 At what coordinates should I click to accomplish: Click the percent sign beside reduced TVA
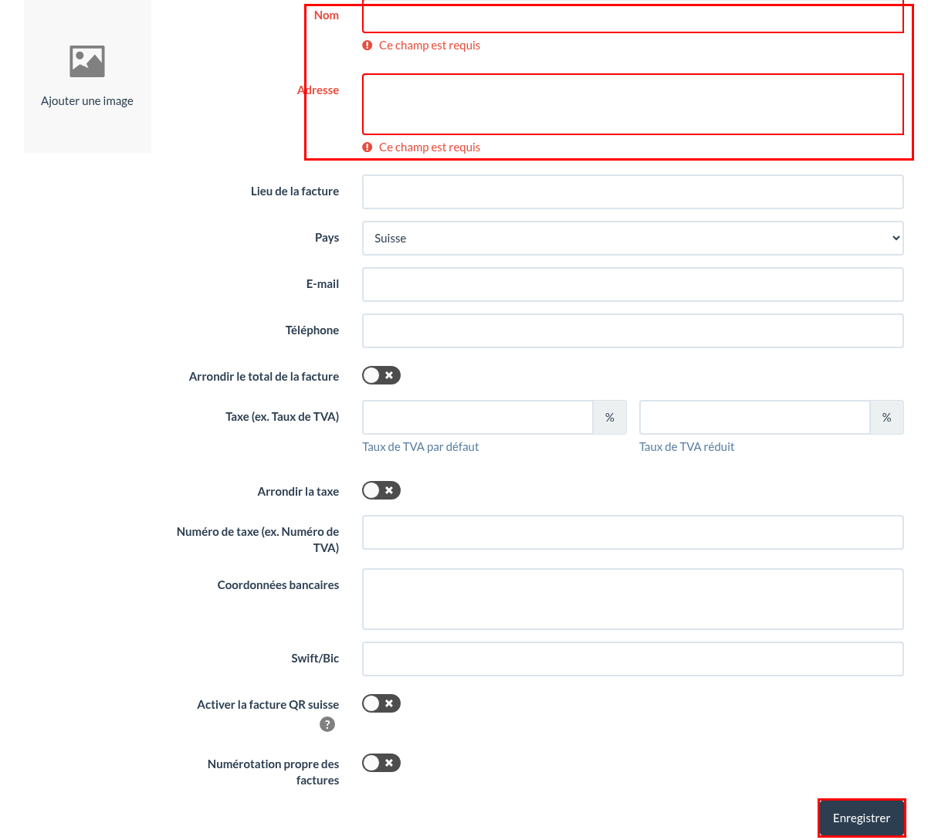[x=887, y=417]
